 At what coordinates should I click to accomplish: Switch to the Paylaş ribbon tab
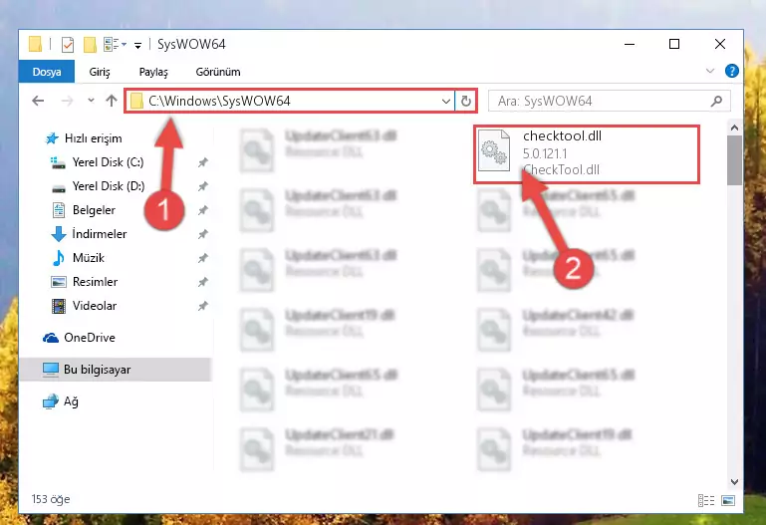pos(153,72)
